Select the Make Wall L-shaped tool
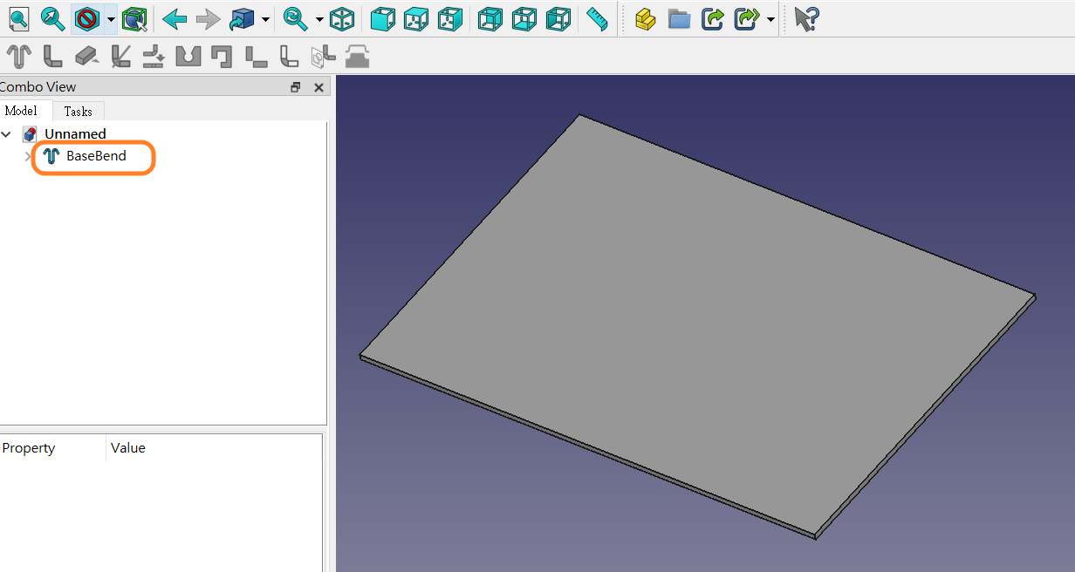 [x=52, y=57]
